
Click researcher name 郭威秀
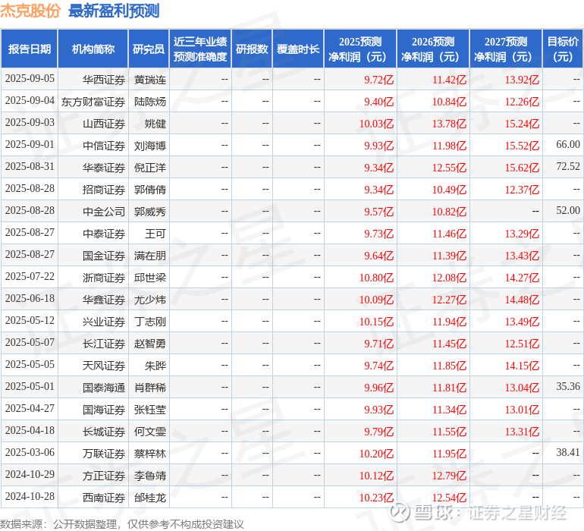tap(150, 212)
